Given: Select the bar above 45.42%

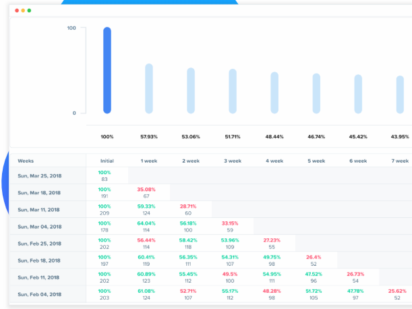Looking at the screenshot, I should coord(358,94).
